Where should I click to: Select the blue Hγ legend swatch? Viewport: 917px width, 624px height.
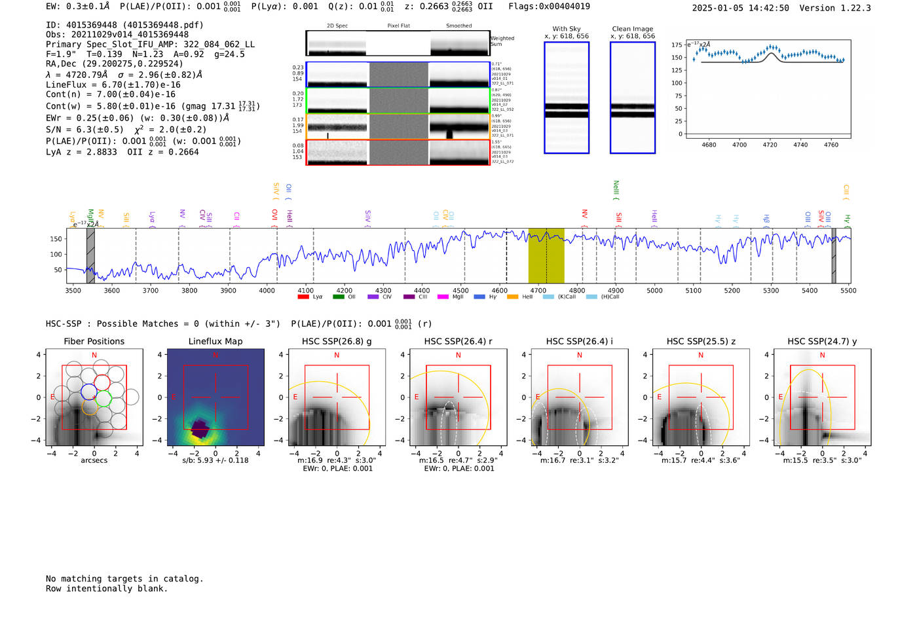[479, 297]
